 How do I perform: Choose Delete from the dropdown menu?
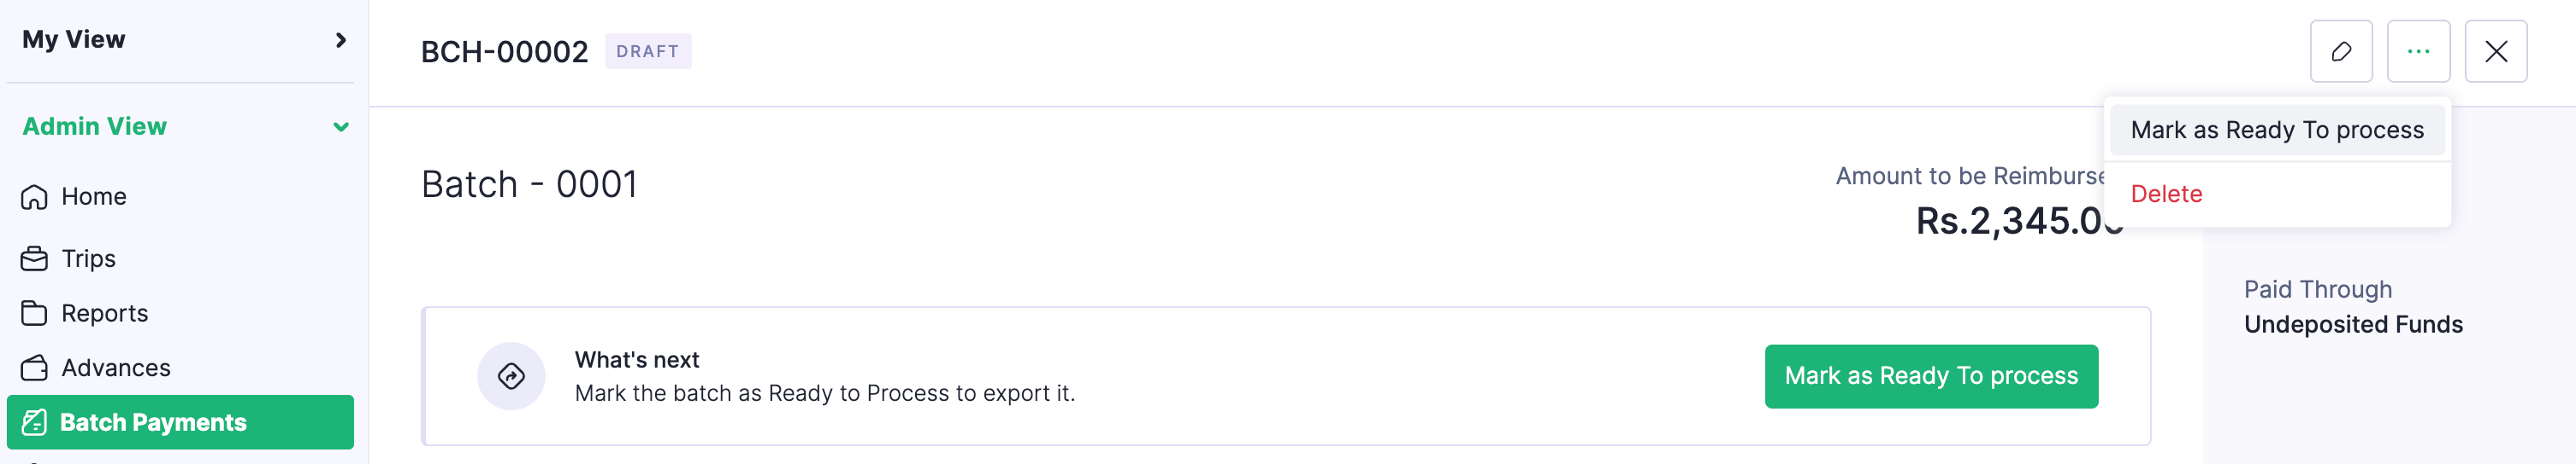[2166, 194]
